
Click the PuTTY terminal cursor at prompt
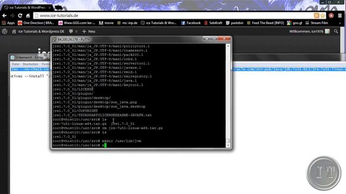pyautogui.click(x=105, y=145)
